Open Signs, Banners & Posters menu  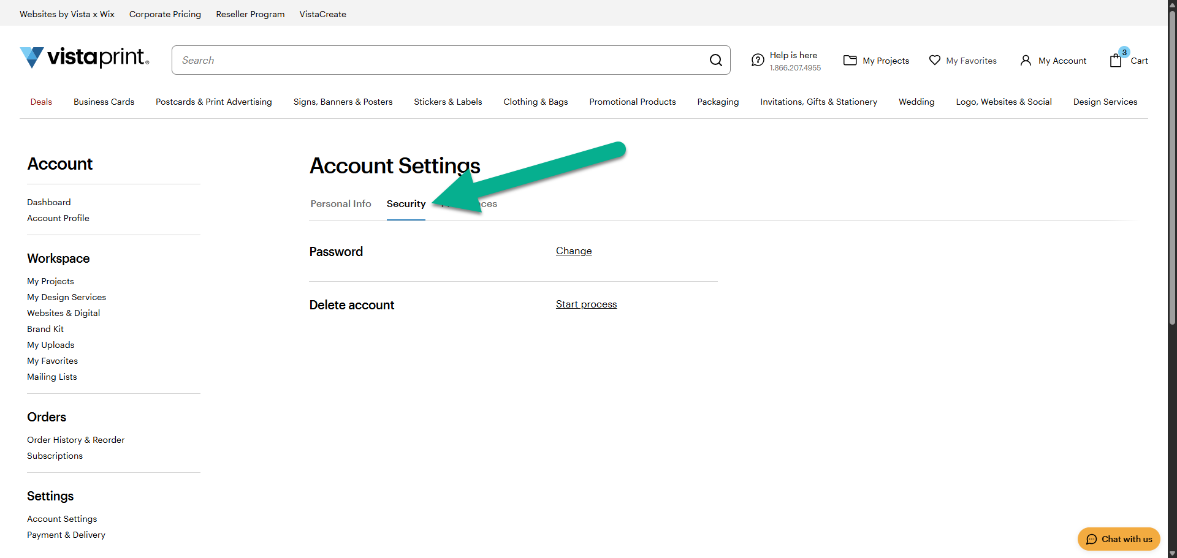click(343, 102)
